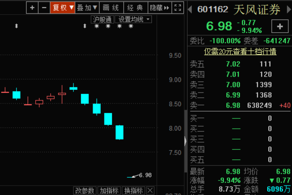Click the 沪股通 tag
Screen dimensions: 292x195
click(x=102, y=19)
